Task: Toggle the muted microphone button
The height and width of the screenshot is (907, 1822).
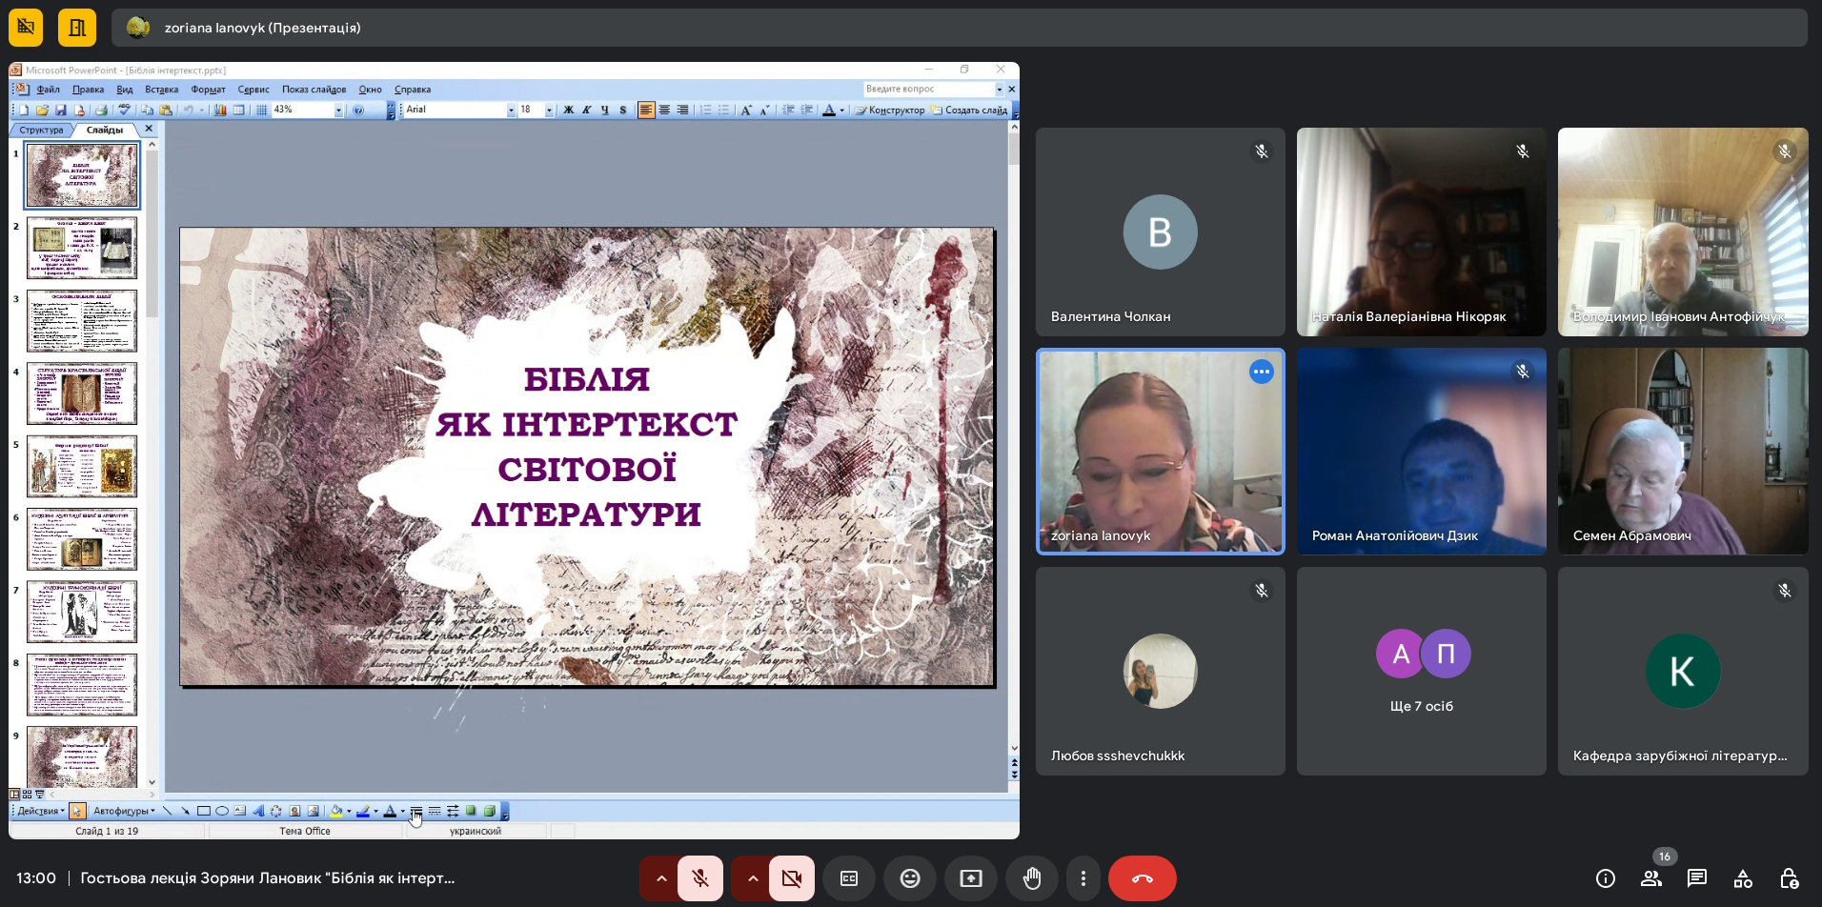Action: point(700,878)
